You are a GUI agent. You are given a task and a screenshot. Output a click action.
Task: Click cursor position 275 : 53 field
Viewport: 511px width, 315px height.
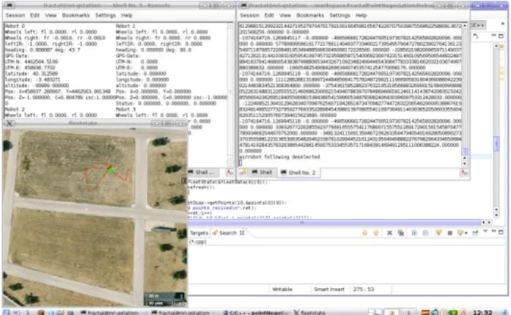pyautogui.click(x=364, y=289)
